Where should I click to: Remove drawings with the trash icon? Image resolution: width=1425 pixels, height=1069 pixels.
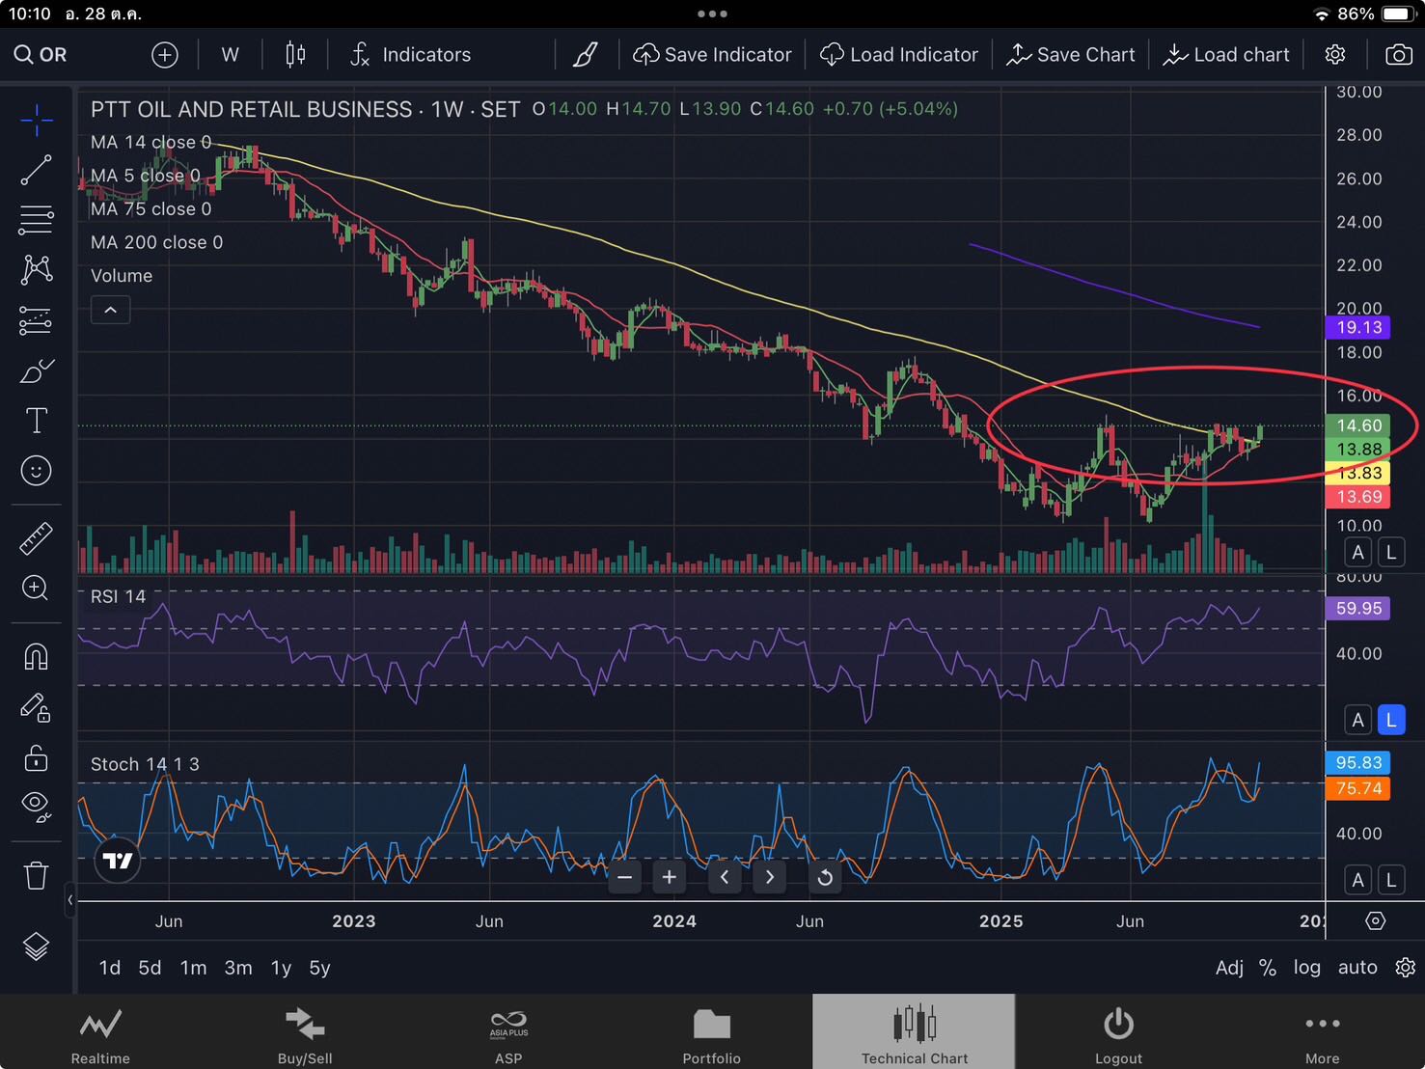click(x=37, y=875)
